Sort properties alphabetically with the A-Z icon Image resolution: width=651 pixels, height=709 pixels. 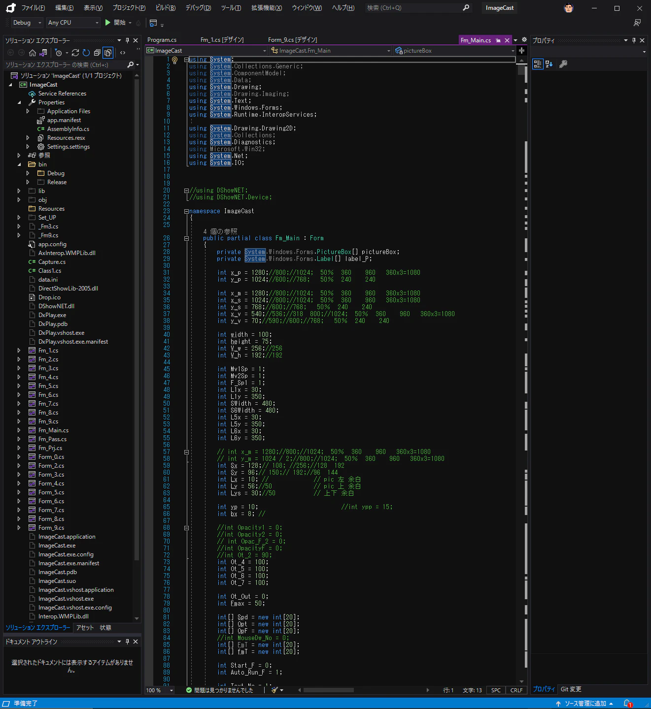click(549, 64)
